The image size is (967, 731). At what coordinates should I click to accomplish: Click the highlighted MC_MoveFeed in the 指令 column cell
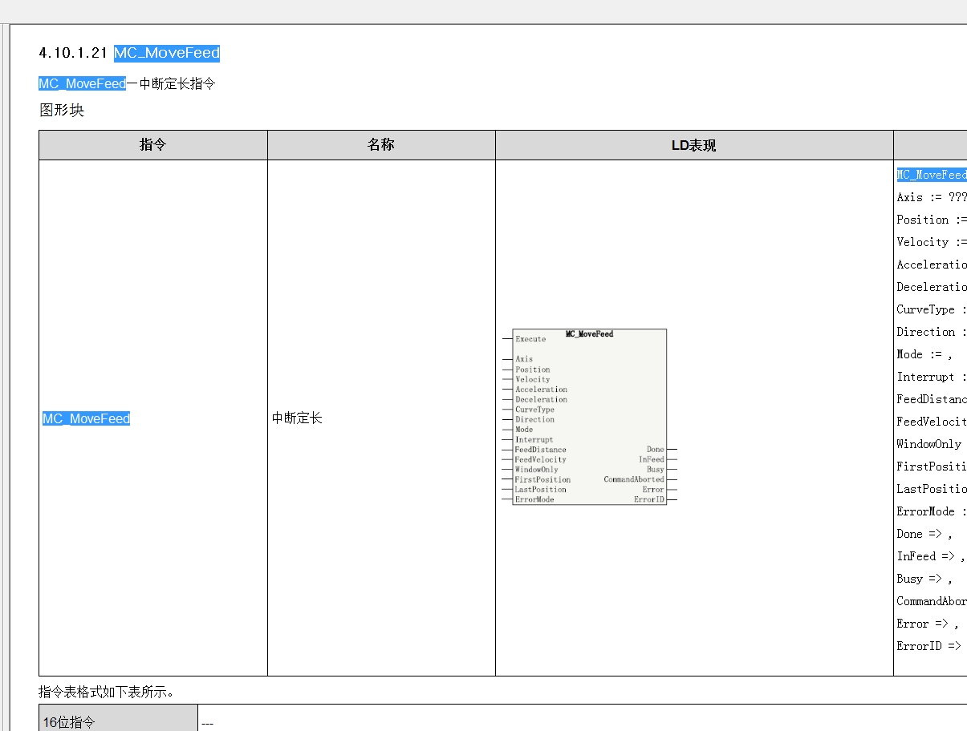tap(86, 418)
